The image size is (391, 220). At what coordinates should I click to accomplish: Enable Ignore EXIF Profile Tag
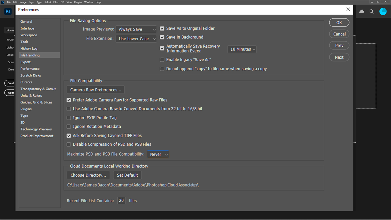point(69,118)
